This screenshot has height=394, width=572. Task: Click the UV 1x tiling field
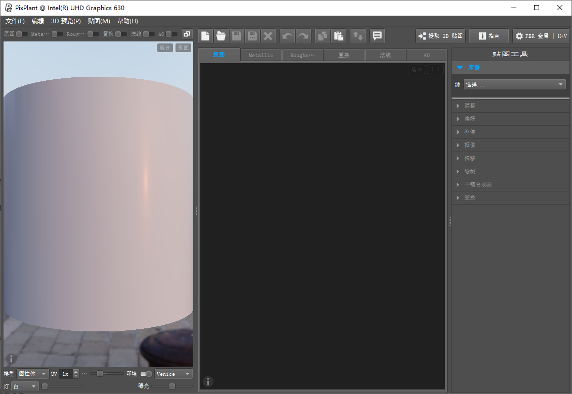[66, 374]
